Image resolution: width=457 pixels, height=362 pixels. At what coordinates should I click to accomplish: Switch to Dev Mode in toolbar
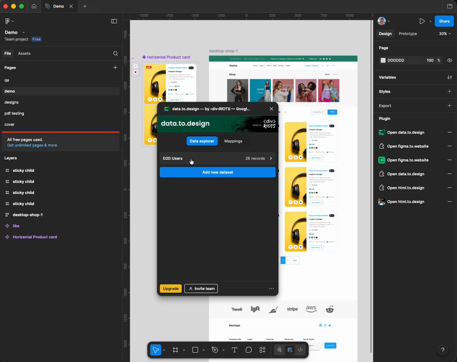click(300, 350)
